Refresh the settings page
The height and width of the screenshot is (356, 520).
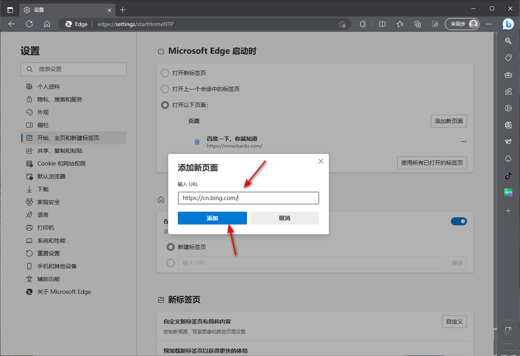pos(29,24)
